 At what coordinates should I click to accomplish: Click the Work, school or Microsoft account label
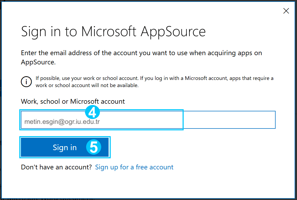coord(73,101)
